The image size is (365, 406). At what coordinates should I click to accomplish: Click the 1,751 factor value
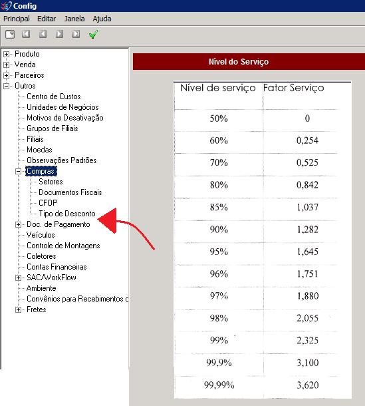pos(307,274)
